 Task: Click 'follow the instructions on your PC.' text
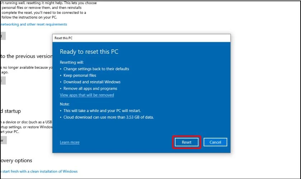coord(29,17)
